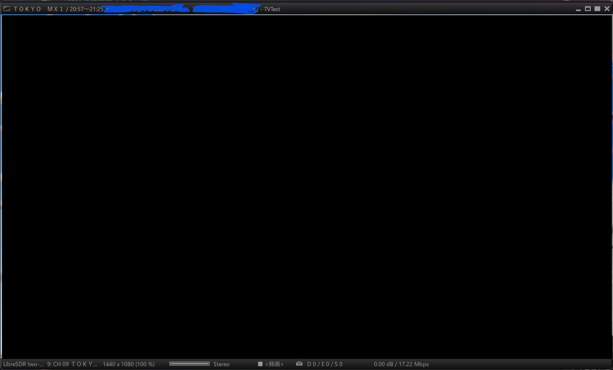Click the camera capture icon in status bar
The image size is (613, 370).
click(x=299, y=364)
